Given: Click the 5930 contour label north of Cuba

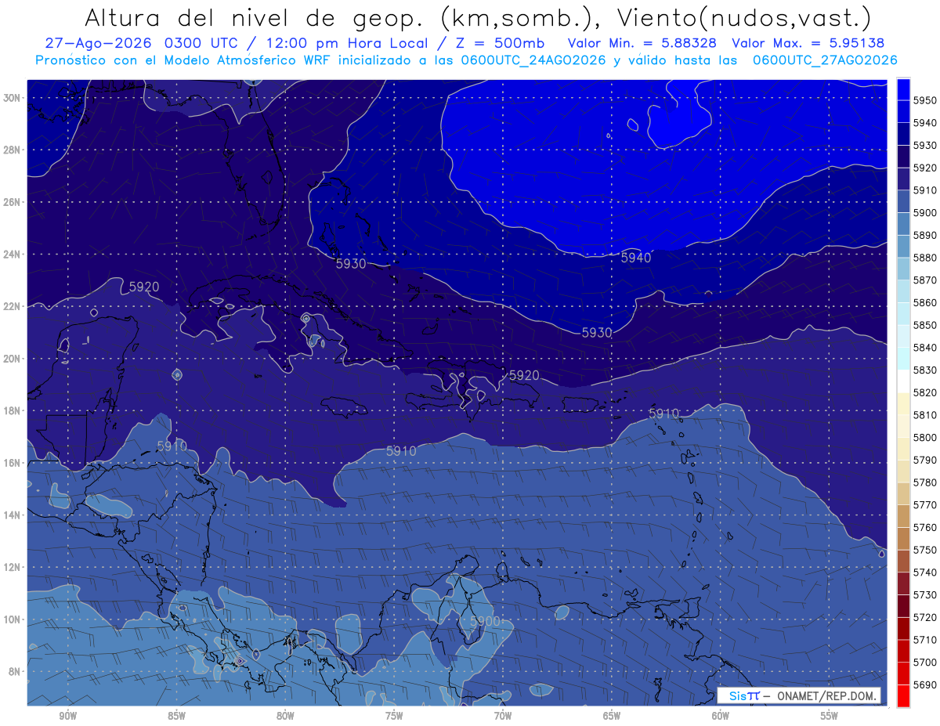Looking at the screenshot, I should pos(351,264).
